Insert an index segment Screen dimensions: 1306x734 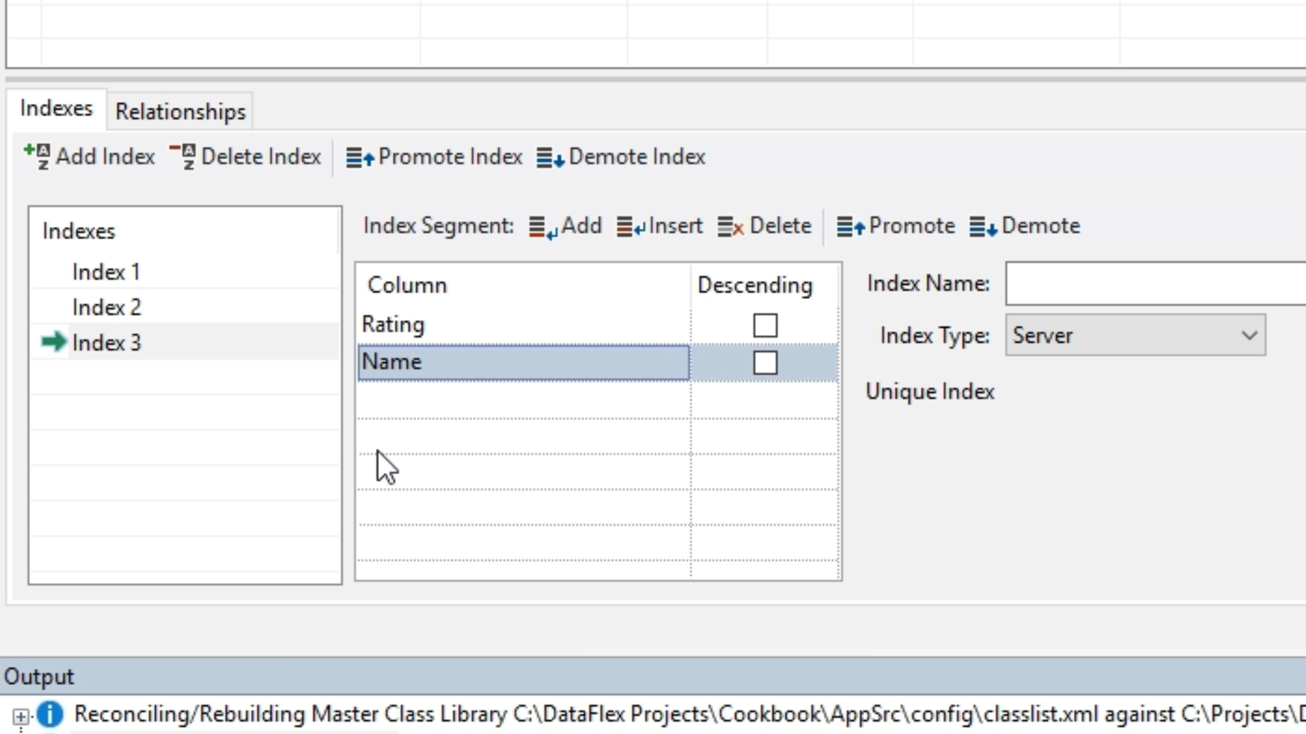tap(660, 226)
